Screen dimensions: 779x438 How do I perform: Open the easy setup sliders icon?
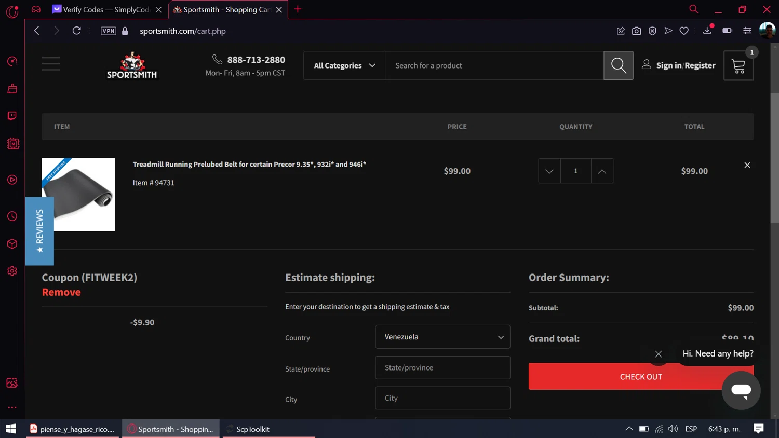click(x=747, y=31)
